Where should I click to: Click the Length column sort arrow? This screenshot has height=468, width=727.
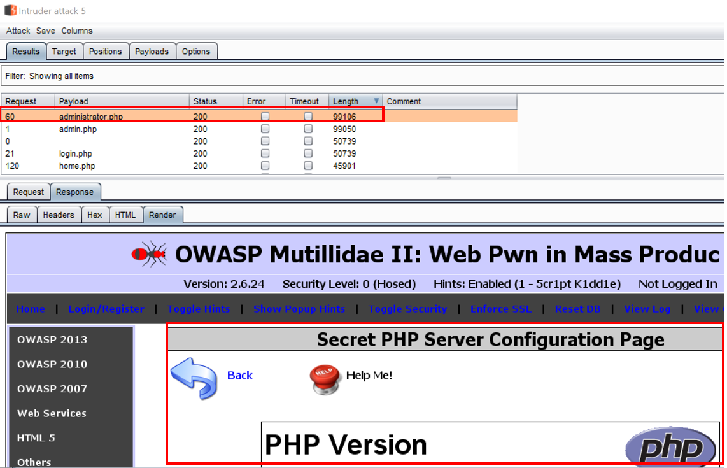point(376,101)
